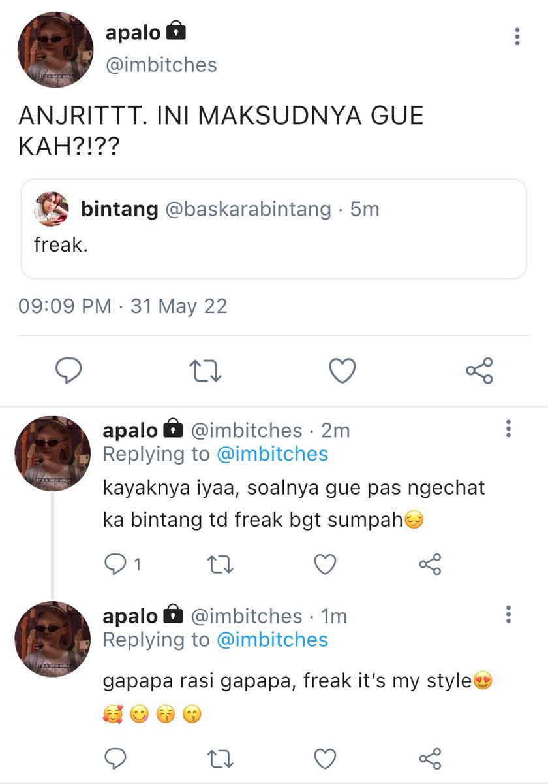Open the @imbitches link in the 2m reply

pos(272,454)
